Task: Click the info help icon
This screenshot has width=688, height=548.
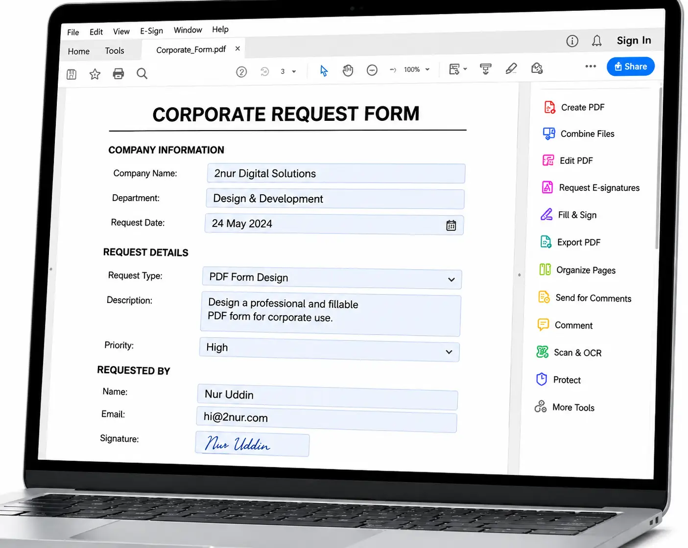Action: pos(572,41)
